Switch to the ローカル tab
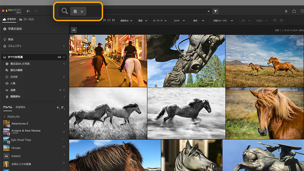 coord(27,19)
